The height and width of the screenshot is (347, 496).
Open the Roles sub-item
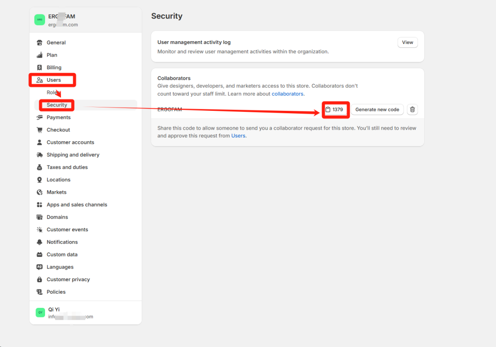[x=52, y=92]
